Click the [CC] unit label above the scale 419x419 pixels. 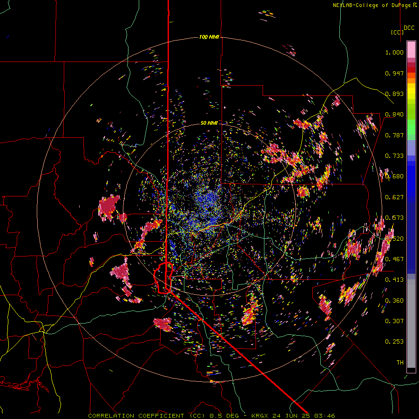[x=397, y=32]
